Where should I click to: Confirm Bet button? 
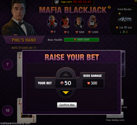pos(67,105)
